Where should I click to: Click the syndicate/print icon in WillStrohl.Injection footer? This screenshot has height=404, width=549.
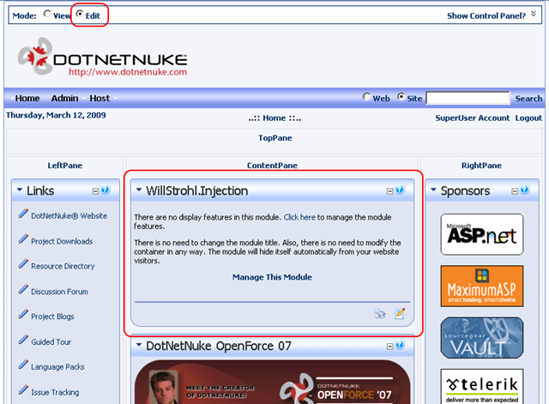pyautogui.click(x=380, y=314)
